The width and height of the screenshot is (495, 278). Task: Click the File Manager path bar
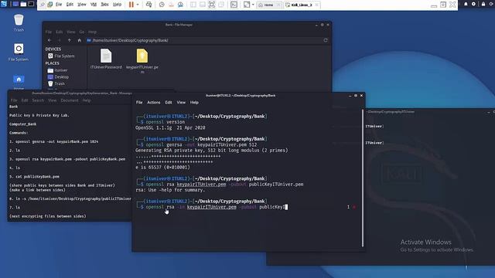203,40
